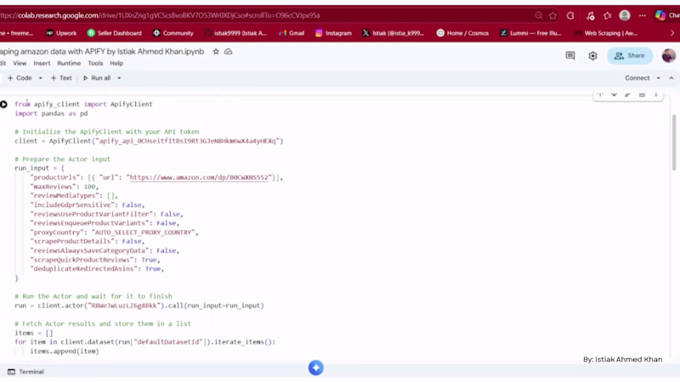Open the Gemini sparkle button
This screenshot has width=680, height=382.
coord(315,368)
